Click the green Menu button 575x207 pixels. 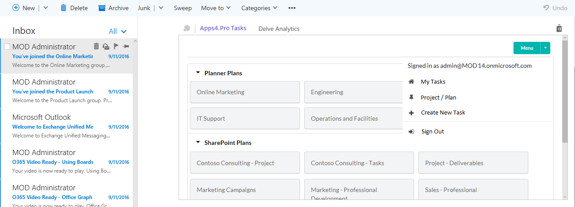pyautogui.click(x=527, y=48)
